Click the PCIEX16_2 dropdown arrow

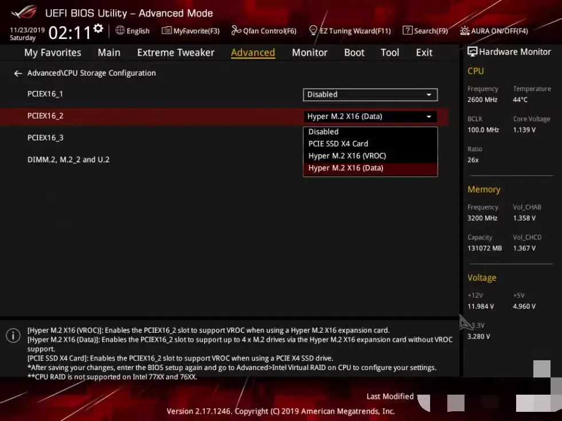[x=429, y=117]
